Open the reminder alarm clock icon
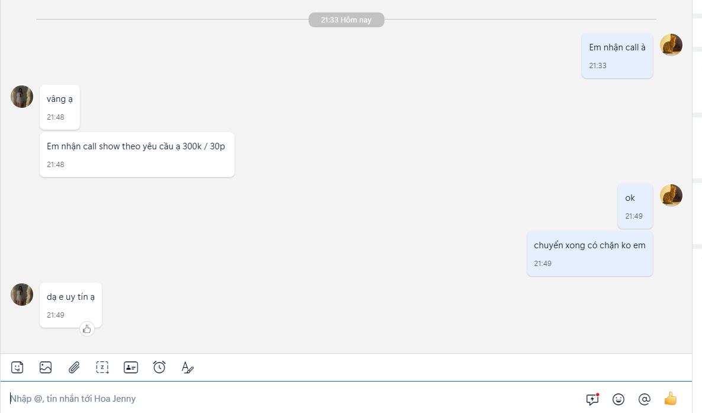The image size is (702, 413). 159,367
